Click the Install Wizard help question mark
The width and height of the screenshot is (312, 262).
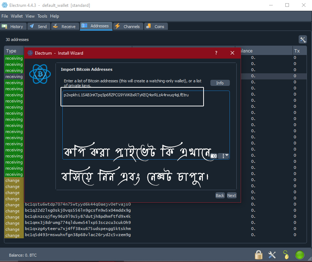(x=216, y=53)
